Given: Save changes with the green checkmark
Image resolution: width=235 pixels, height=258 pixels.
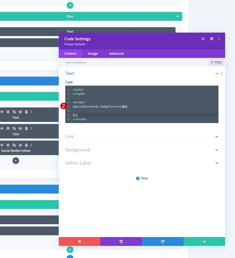Looking at the screenshot, I should (x=204, y=241).
